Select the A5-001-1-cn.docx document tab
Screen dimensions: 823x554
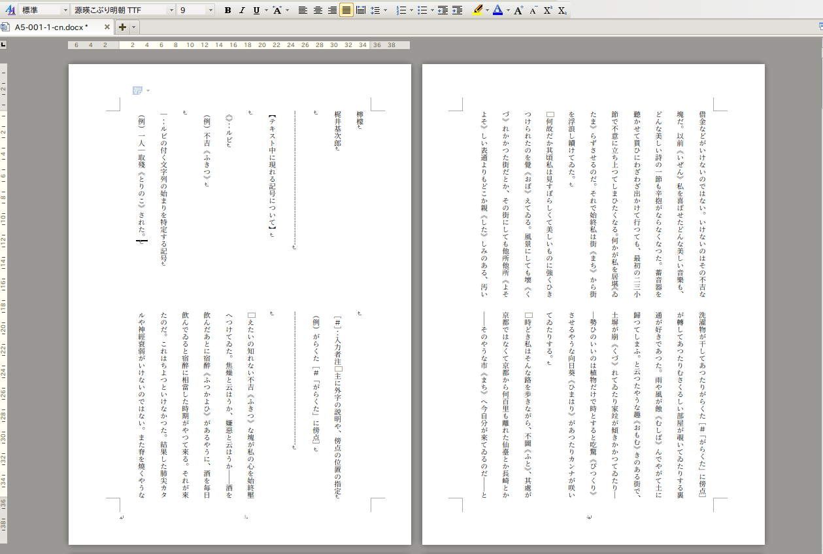[x=57, y=27]
